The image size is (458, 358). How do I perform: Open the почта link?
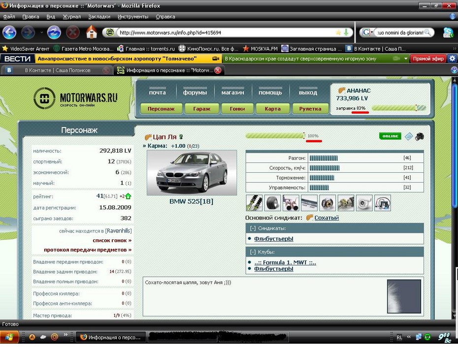(x=157, y=92)
